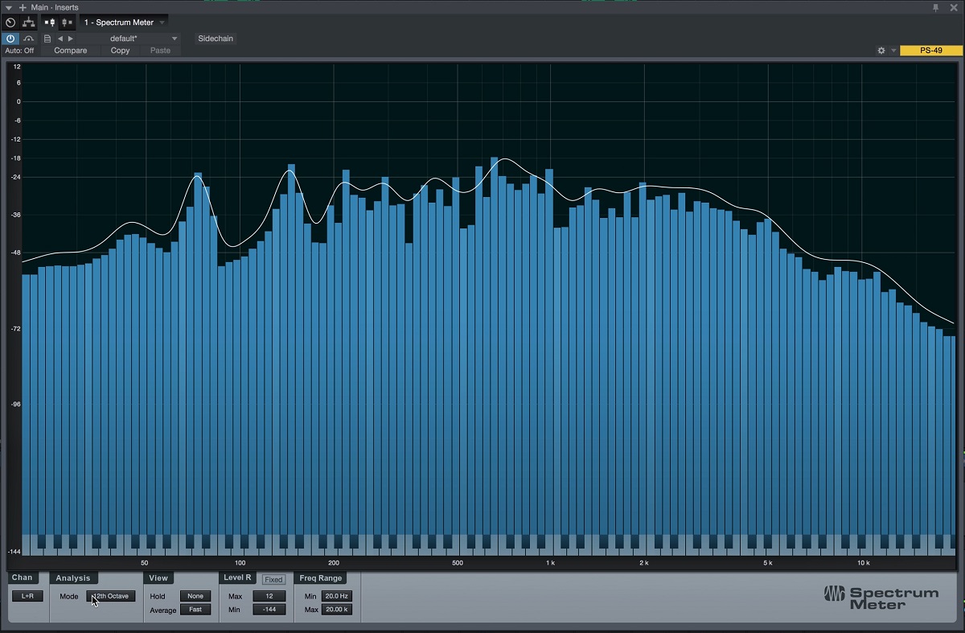Viewport: 965px width, 633px height.
Task: Go to next preset with right arrow
Action: point(71,39)
